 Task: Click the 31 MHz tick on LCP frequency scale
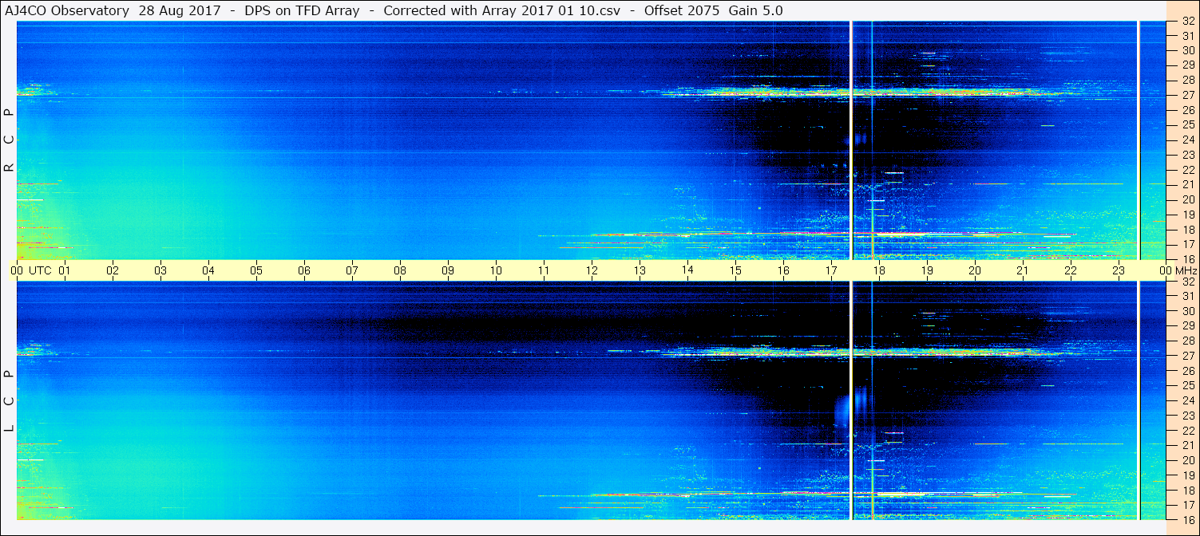(x=1187, y=296)
